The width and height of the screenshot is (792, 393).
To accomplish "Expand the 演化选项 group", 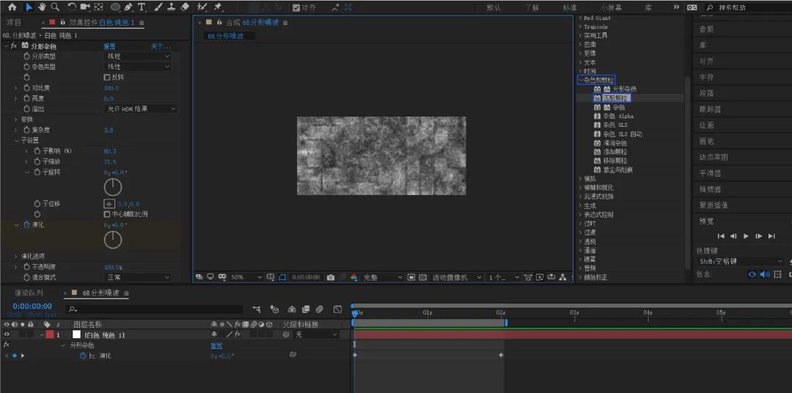I will click(x=16, y=256).
